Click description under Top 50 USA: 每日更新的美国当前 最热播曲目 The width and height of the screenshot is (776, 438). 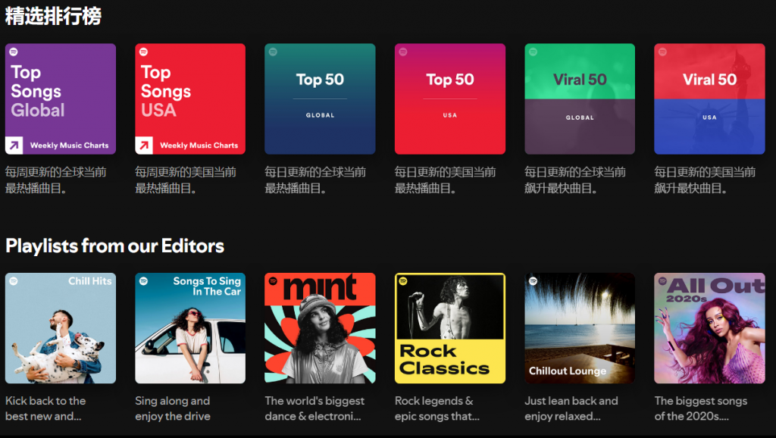(445, 180)
